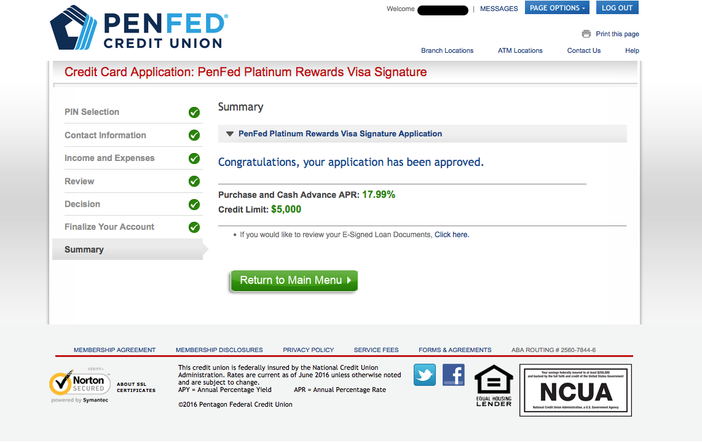Click the checkmark next to Contact Information
The image size is (702, 443).
pyautogui.click(x=194, y=135)
